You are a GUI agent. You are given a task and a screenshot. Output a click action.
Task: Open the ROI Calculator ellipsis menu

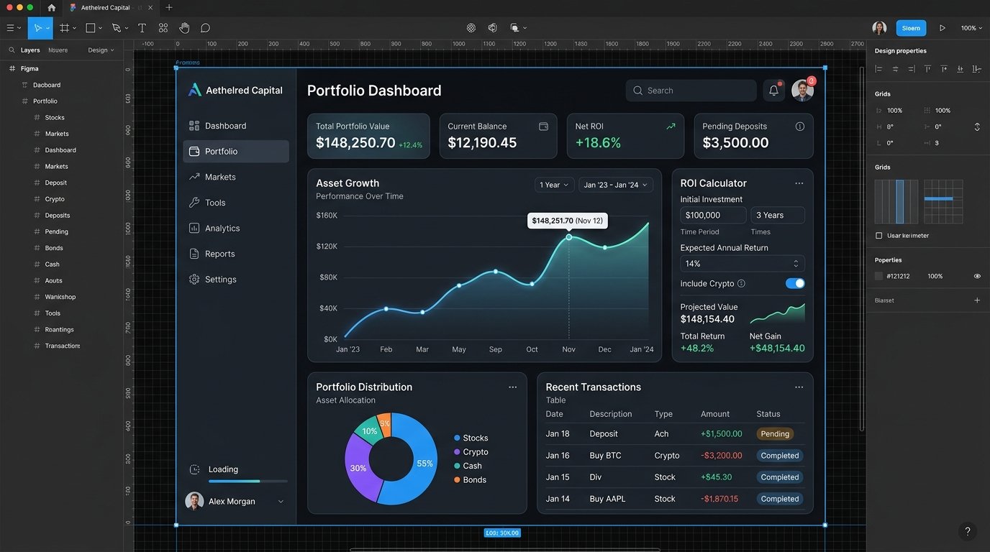[x=799, y=183]
